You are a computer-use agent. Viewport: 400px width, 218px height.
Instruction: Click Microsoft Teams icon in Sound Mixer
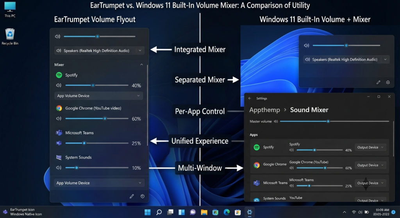point(257,183)
